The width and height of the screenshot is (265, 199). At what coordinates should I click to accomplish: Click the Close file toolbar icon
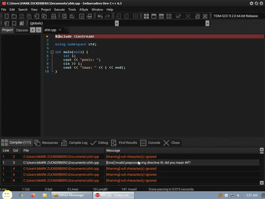tap(36, 16)
